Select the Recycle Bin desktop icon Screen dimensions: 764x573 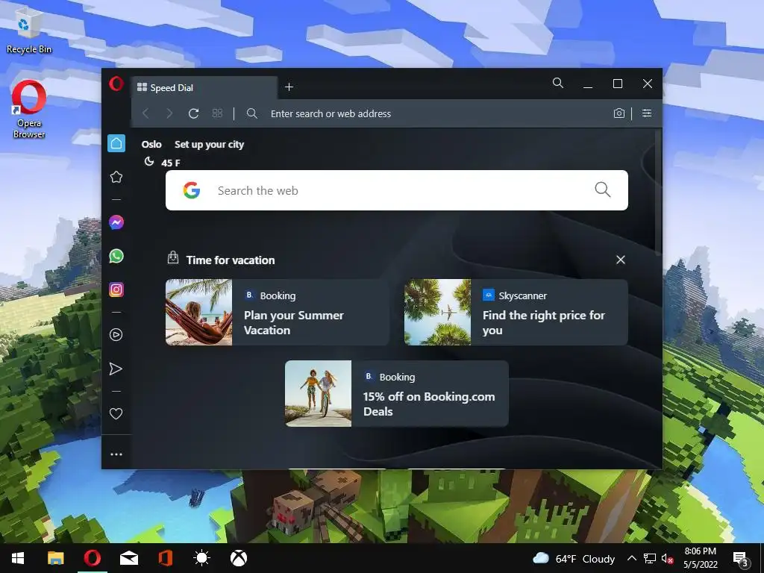pyautogui.click(x=28, y=30)
